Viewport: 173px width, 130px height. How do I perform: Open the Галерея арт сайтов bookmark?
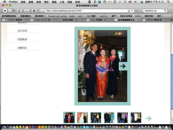coord(57,16)
